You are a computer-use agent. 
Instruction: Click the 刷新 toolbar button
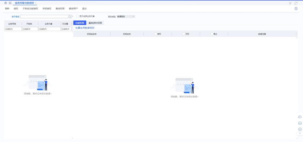tap(7, 9)
